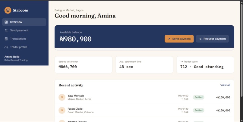Click the Transactions receipt icon in sidebar

pos(6,39)
